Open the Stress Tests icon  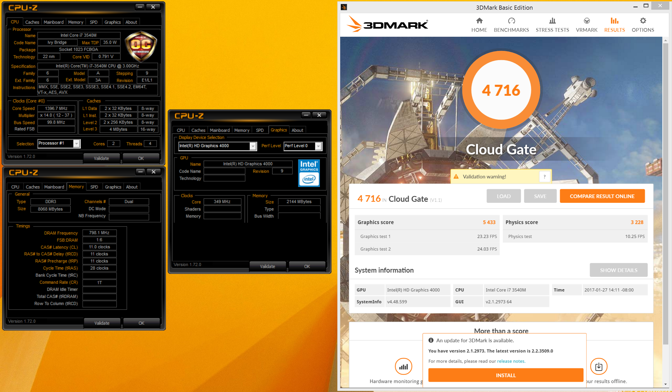coord(552,20)
